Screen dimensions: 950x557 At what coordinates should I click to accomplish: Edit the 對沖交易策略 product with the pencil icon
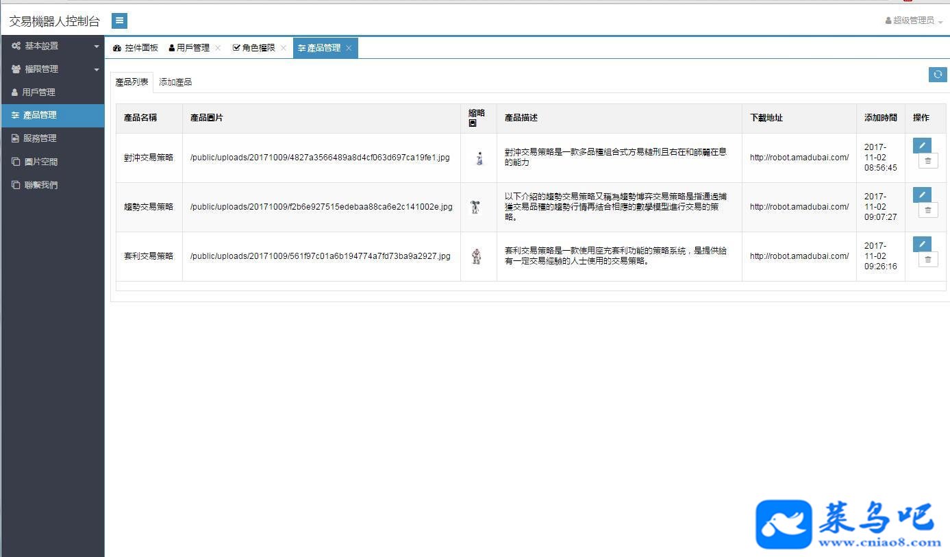tap(922, 145)
